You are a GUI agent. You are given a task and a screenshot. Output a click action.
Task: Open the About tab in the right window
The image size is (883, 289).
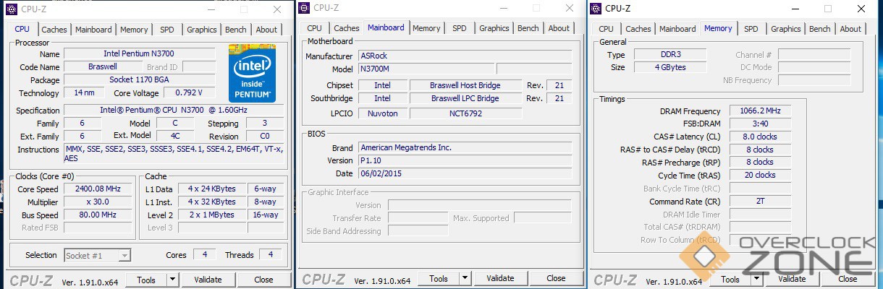coord(850,29)
